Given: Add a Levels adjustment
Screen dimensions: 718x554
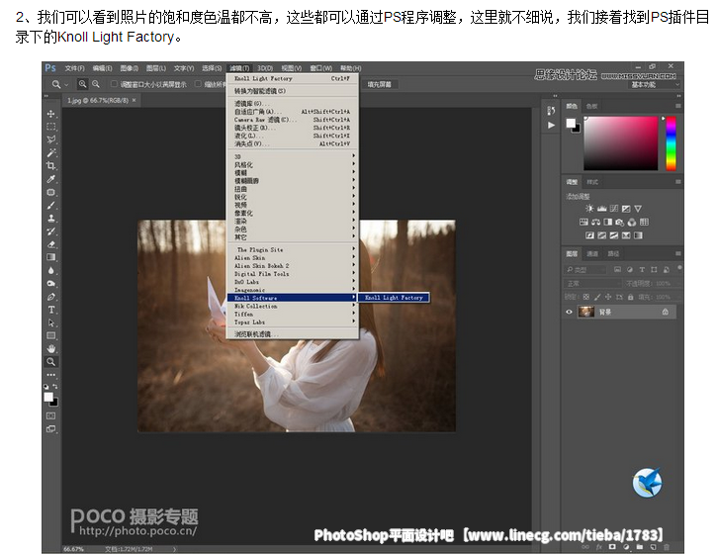Looking at the screenshot, I should tap(601, 209).
